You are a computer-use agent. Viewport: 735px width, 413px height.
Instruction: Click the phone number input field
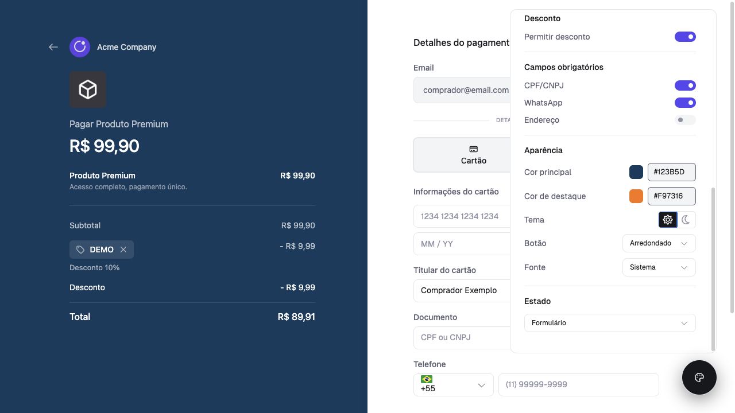[x=578, y=384]
